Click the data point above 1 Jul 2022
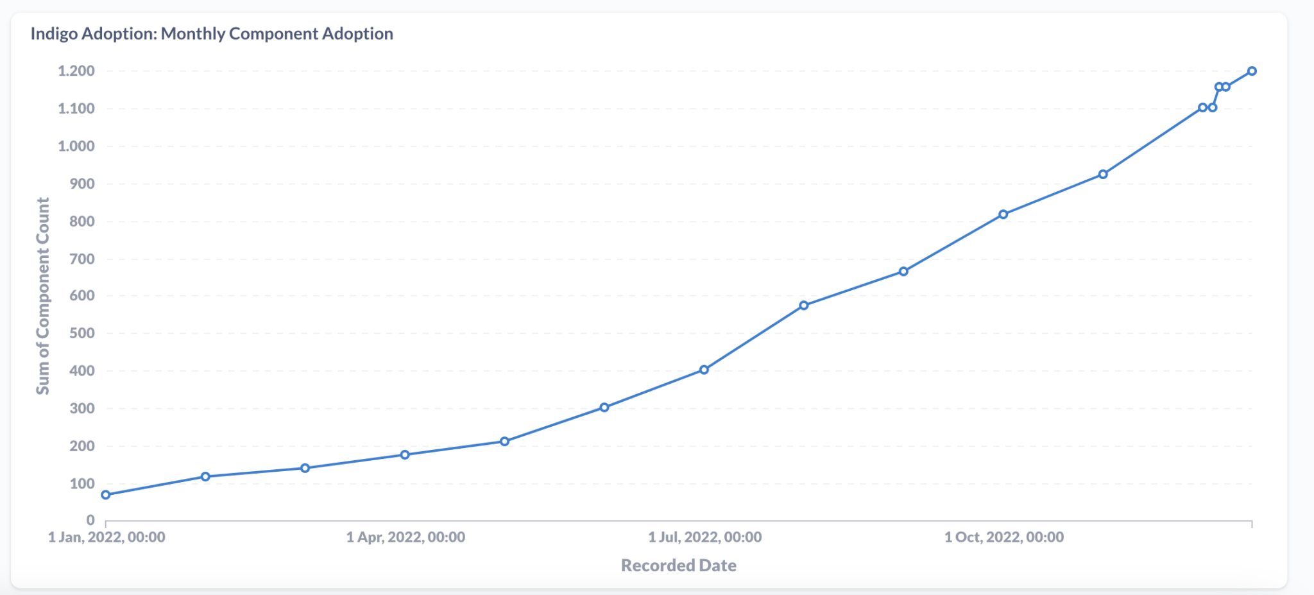 (x=704, y=370)
